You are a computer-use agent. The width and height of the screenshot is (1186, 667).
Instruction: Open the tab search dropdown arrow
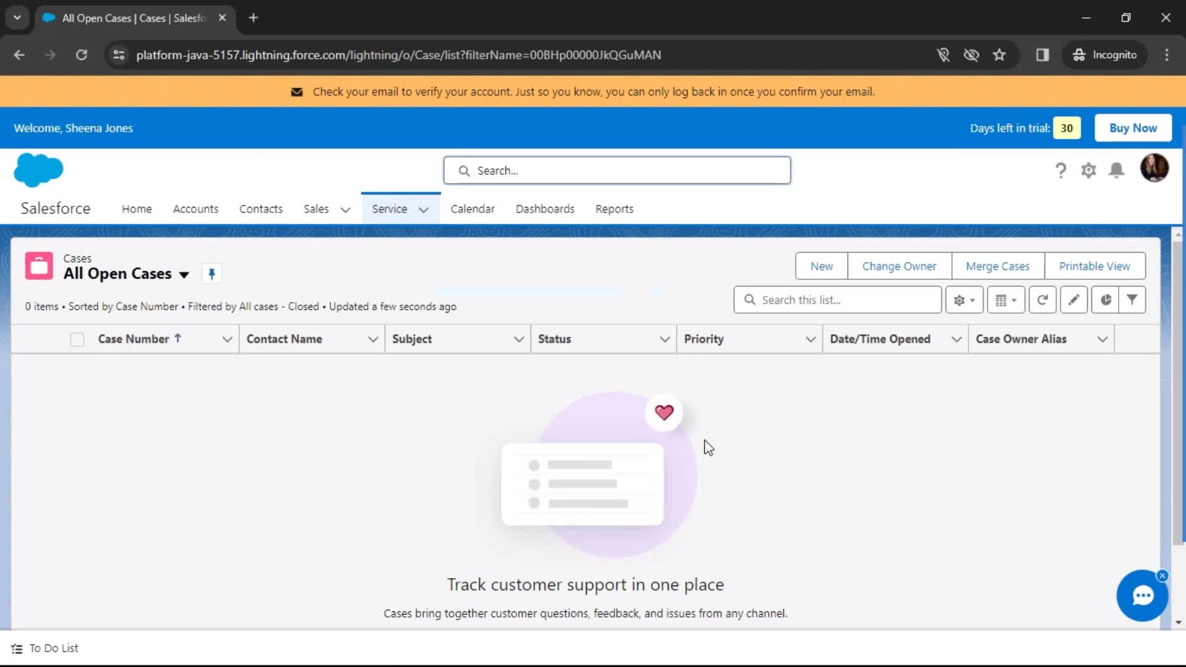coord(17,18)
